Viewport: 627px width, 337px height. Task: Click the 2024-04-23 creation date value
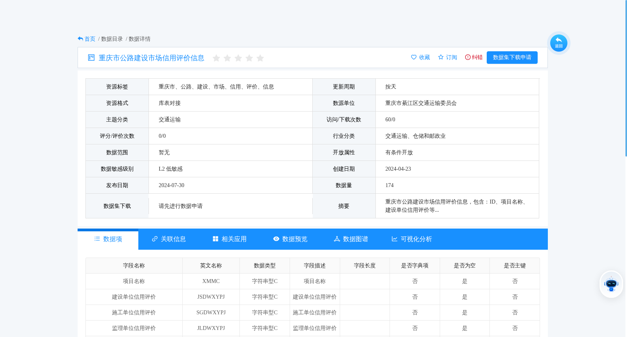tap(398, 169)
